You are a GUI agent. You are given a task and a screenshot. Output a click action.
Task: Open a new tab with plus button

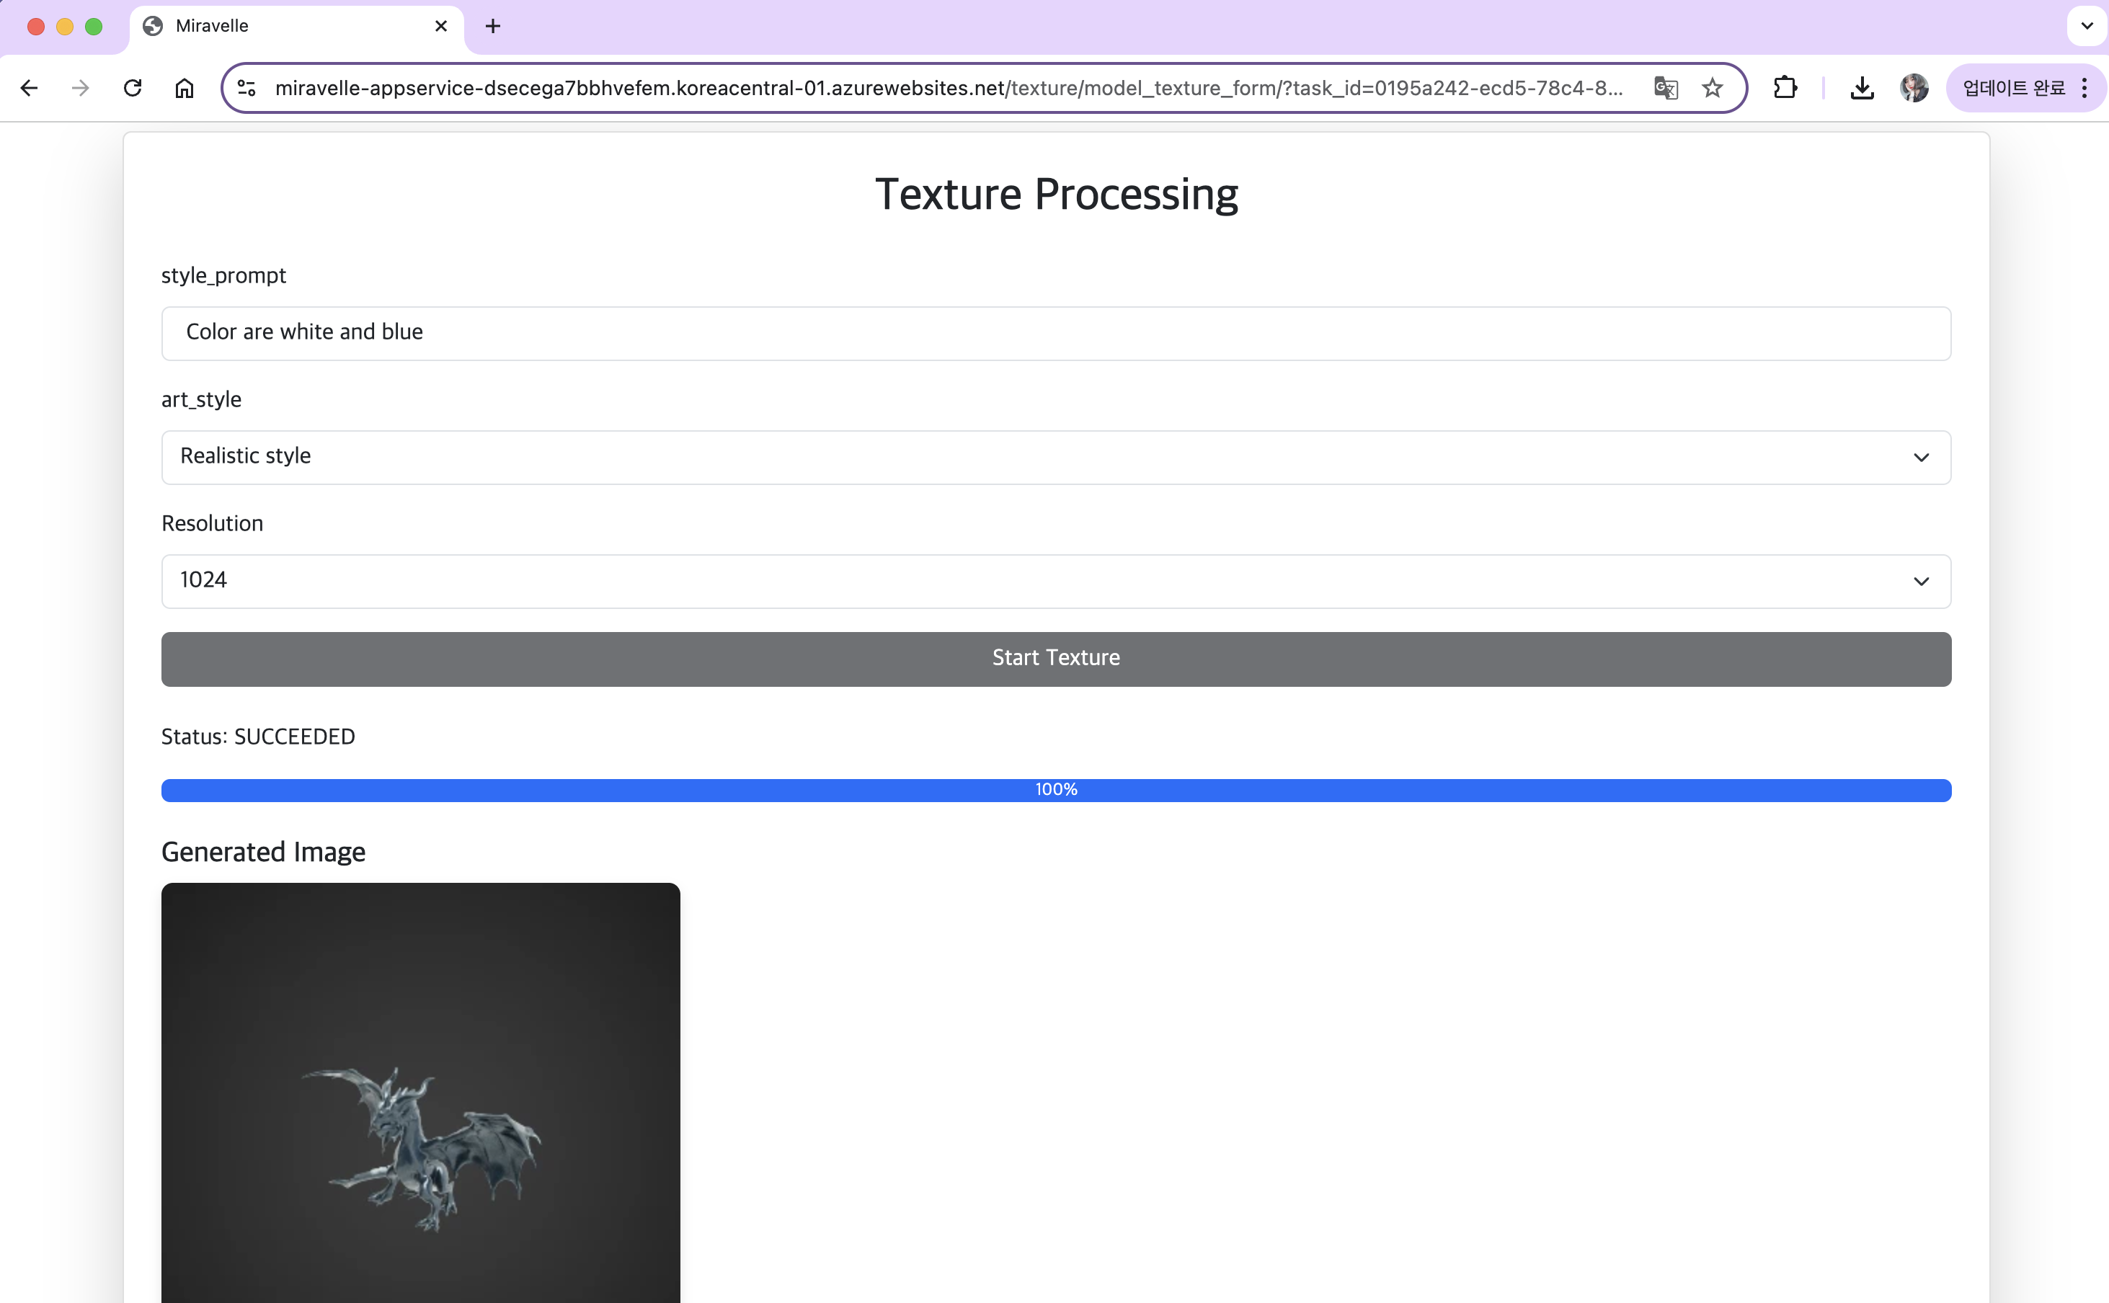493,27
